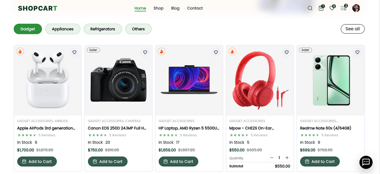This screenshot has width=380, height=174.
Task: Click the SHOPCART logo
Action: (37, 8)
